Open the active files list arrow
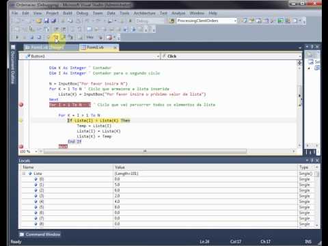328x246 pixels. pyautogui.click(x=300, y=48)
